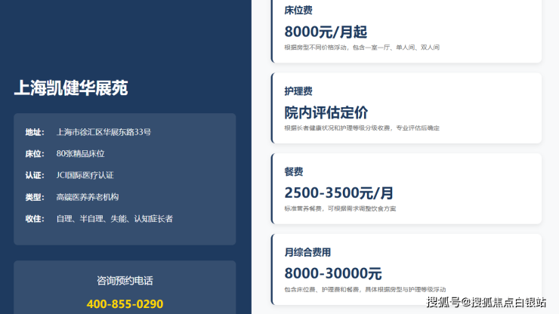The height and width of the screenshot is (314, 559).
Task: Select the 院内评估定价 text
Action: coord(326,112)
